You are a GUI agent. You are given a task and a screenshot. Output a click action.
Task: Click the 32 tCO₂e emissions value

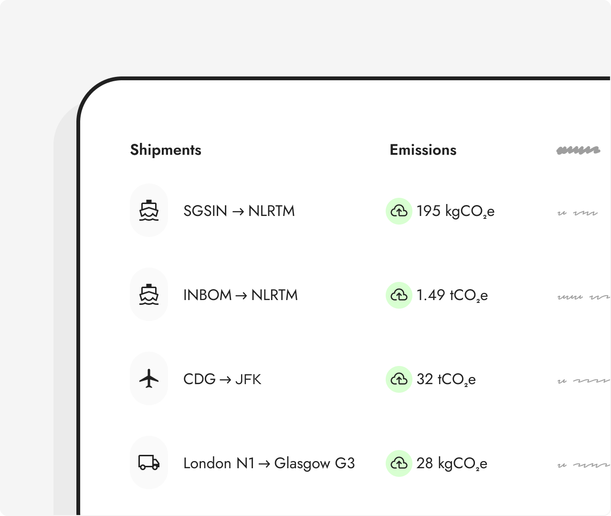click(x=446, y=379)
